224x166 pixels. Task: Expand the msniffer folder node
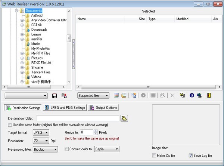22,39
